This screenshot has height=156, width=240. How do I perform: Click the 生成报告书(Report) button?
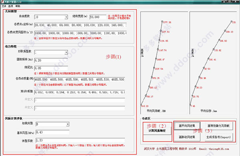pos(218,137)
